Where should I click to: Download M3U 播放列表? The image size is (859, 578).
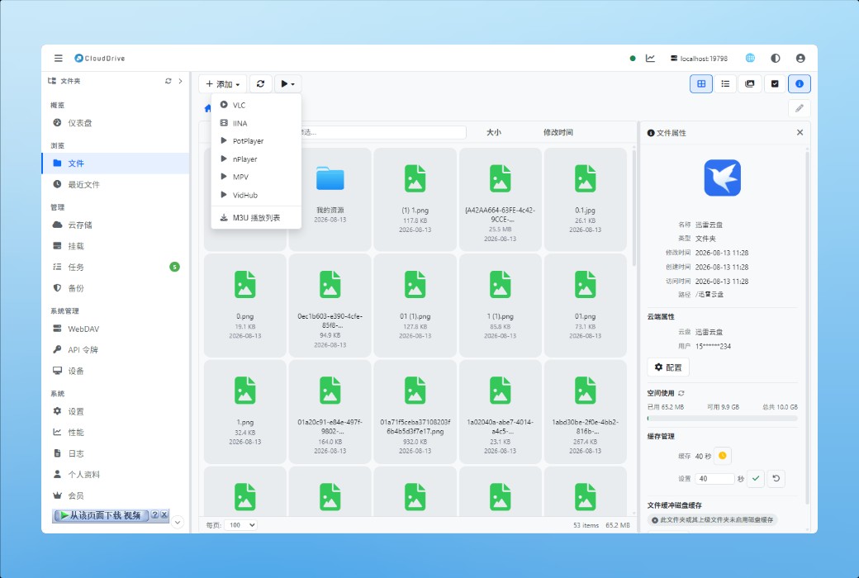point(256,217)
